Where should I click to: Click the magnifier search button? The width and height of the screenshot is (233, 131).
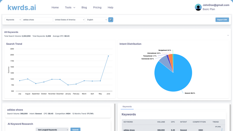tap(111, 20)
